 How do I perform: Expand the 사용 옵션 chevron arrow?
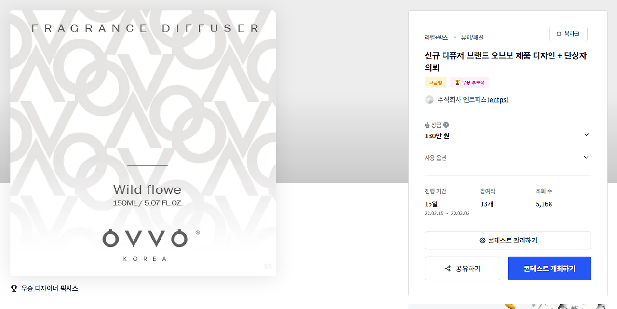(x=586, y=157)
